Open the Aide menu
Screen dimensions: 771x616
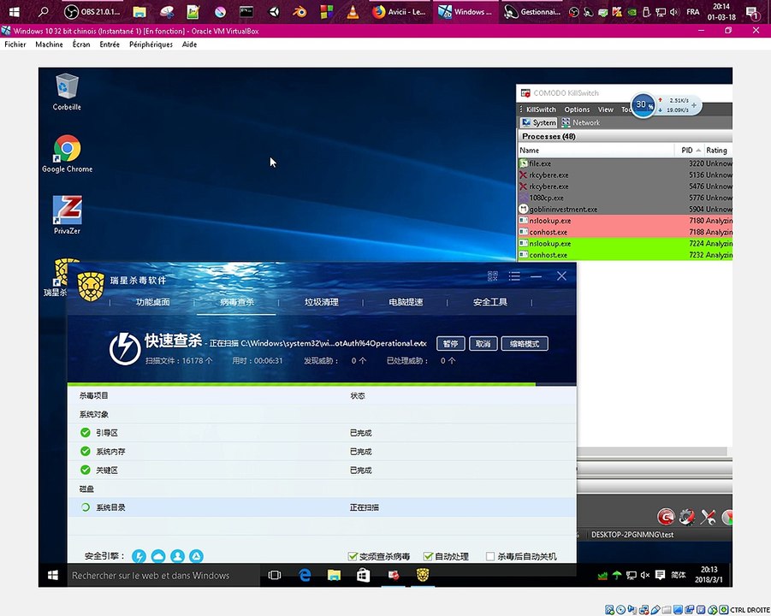tap(189, 44)
